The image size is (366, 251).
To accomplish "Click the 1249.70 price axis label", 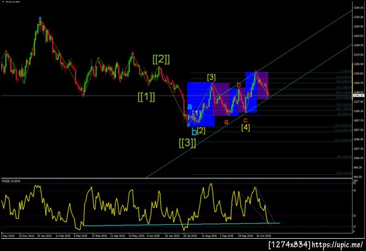I will pos(359,45).
